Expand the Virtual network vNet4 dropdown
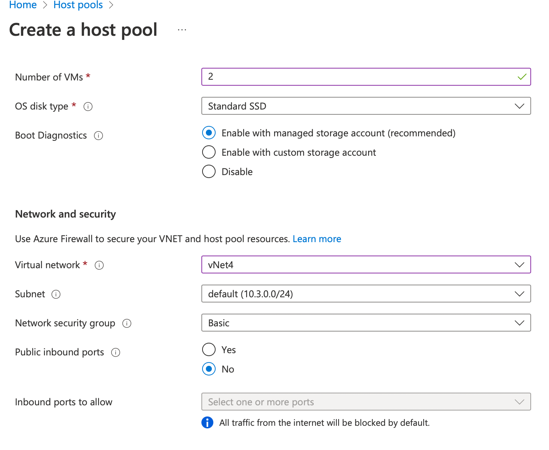 point(366,265)
